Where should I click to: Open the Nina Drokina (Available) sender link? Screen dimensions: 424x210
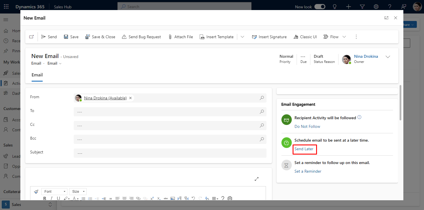pyautogui.click(x=105, y=98)
